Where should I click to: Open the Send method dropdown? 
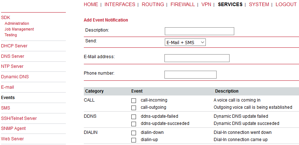(x=185, y=42)
